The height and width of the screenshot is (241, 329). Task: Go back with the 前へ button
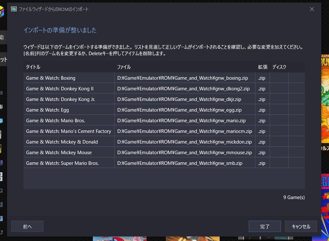27,226
